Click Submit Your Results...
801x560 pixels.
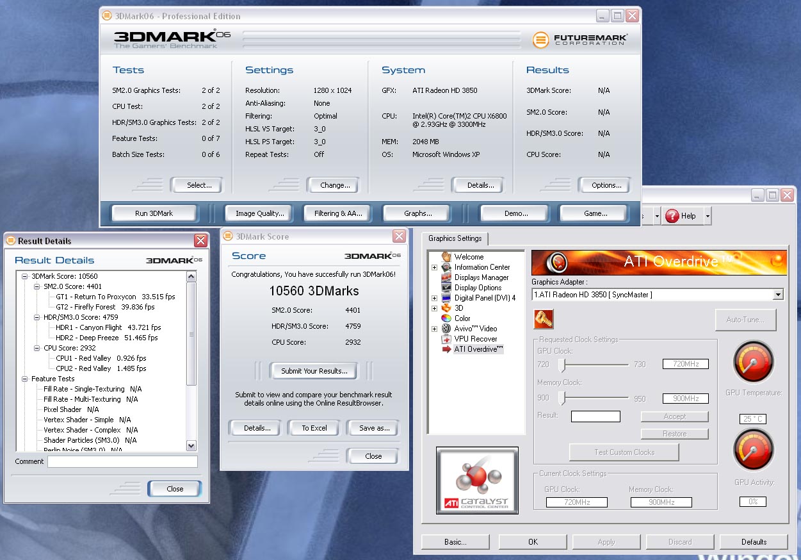314,370
